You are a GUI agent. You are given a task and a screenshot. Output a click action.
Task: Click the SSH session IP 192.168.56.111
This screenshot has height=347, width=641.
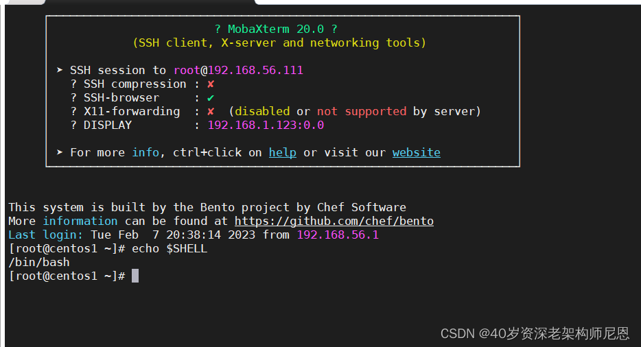(255, 71)
